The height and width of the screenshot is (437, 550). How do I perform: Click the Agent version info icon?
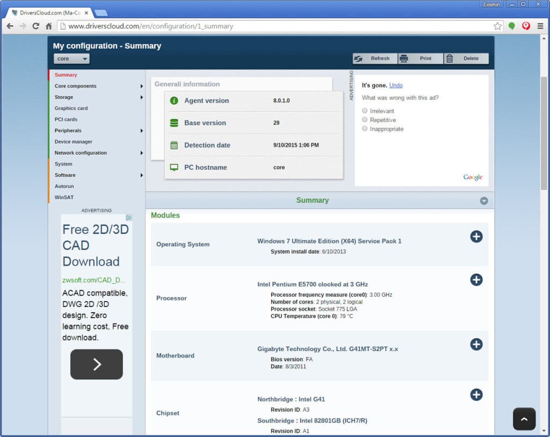[174, 101]
